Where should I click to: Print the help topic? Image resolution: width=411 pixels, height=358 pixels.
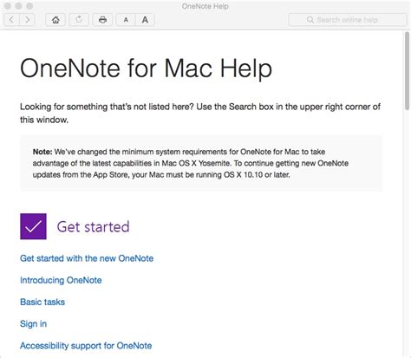click(x=102, y=20)
